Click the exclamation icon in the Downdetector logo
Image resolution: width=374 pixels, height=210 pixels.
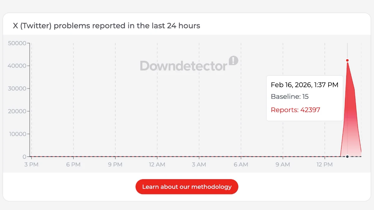coord(233,60)
